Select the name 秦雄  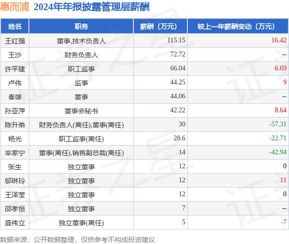coord(15,97)
